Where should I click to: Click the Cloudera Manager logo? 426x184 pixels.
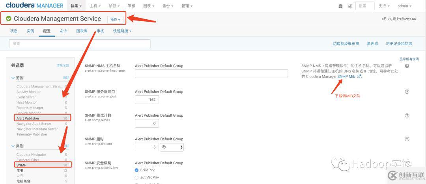click(x=35, y=6)
